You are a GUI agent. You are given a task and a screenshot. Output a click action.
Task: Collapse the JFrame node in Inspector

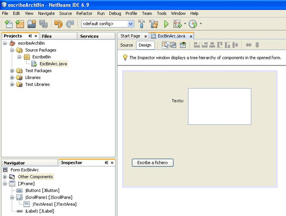coord(5,184)
